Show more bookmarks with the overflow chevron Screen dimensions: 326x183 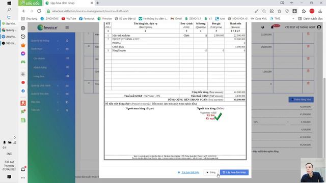[x=293, y=19]
